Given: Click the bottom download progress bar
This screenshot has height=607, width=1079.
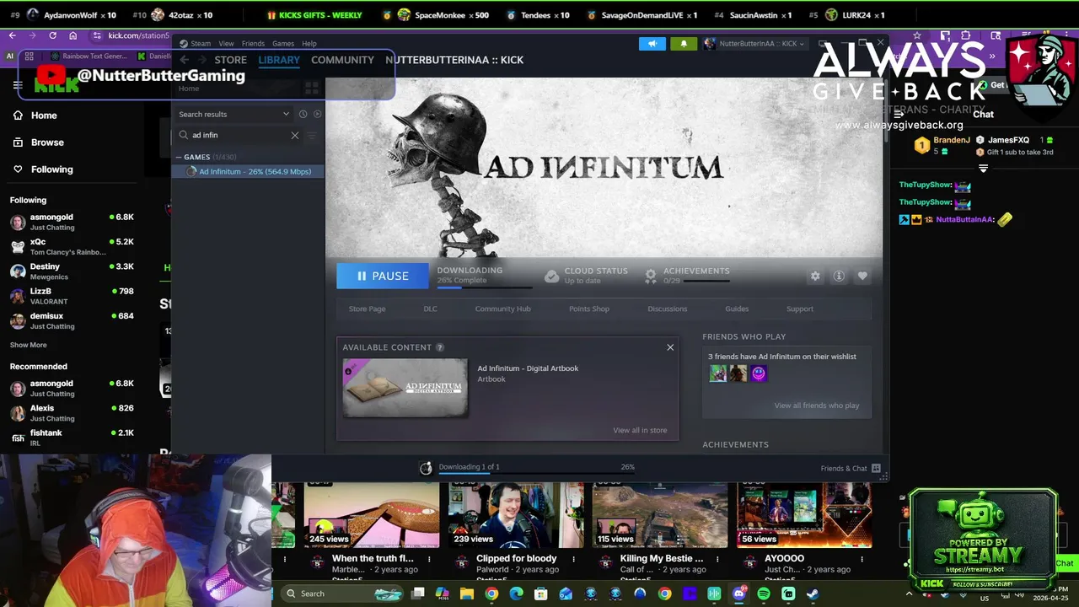Looking at the screenshot, I should tap(535, 474).
